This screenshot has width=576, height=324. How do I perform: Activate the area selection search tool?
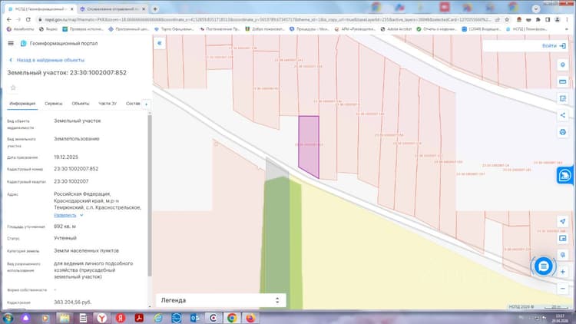click(562, 98)
